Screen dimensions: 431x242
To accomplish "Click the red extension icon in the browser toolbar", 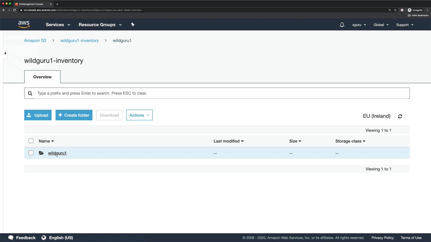I will [x=402, y=10].
